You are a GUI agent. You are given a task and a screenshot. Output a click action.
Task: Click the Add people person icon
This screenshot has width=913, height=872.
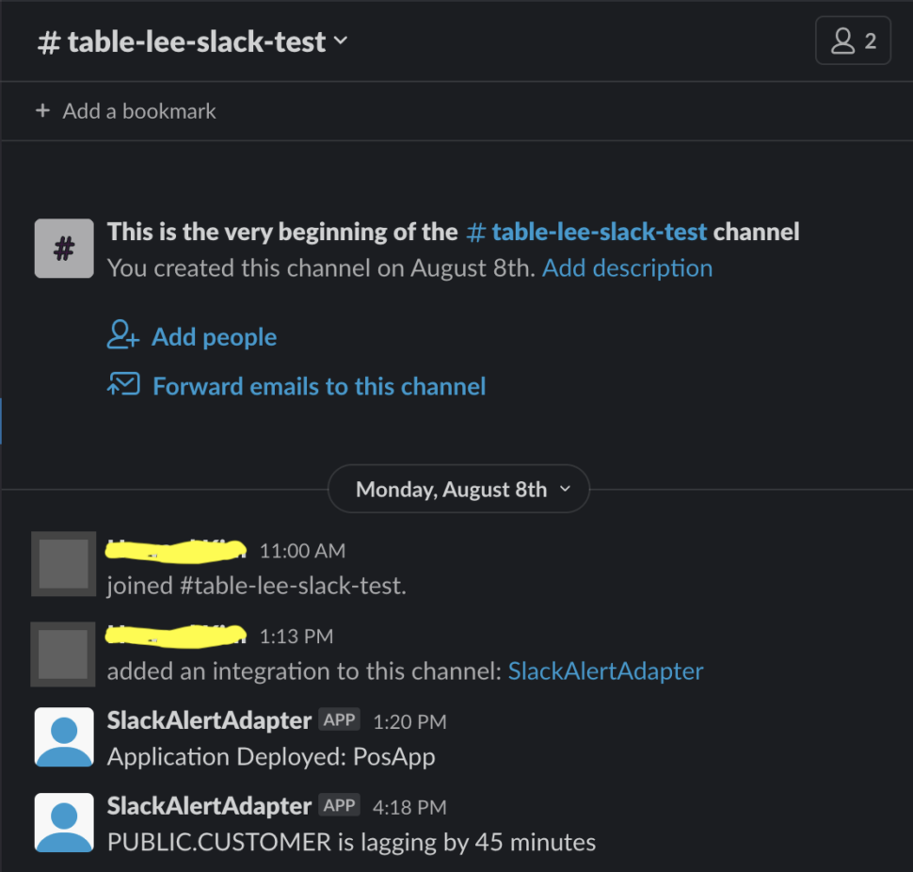123,336
